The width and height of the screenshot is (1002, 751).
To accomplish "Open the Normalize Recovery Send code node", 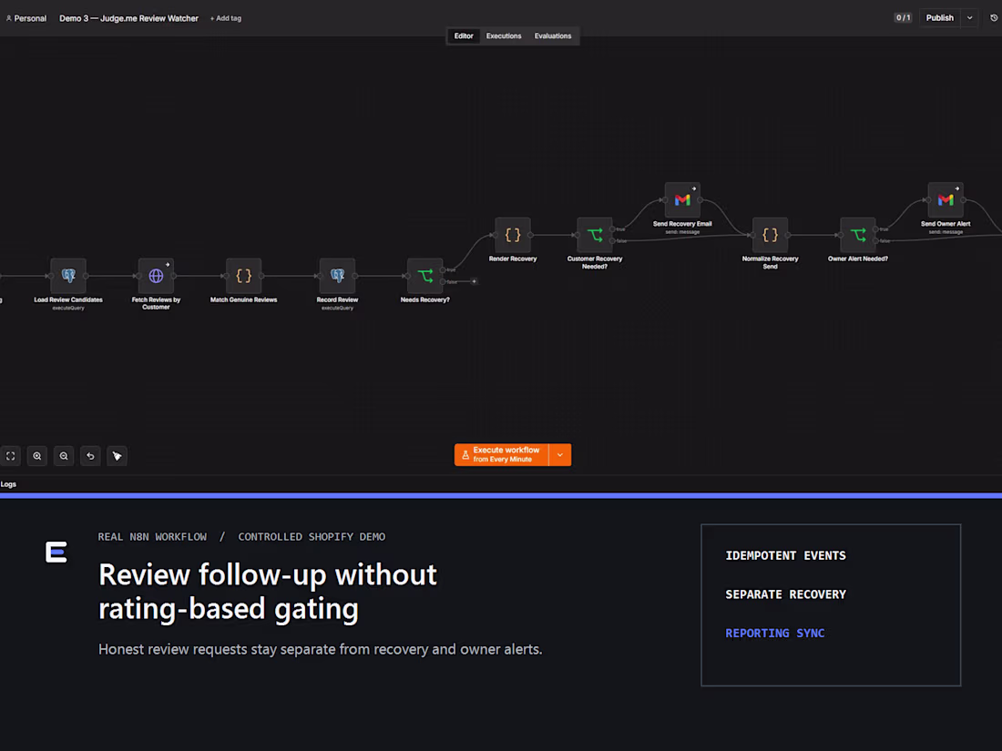I will [770, 235].
